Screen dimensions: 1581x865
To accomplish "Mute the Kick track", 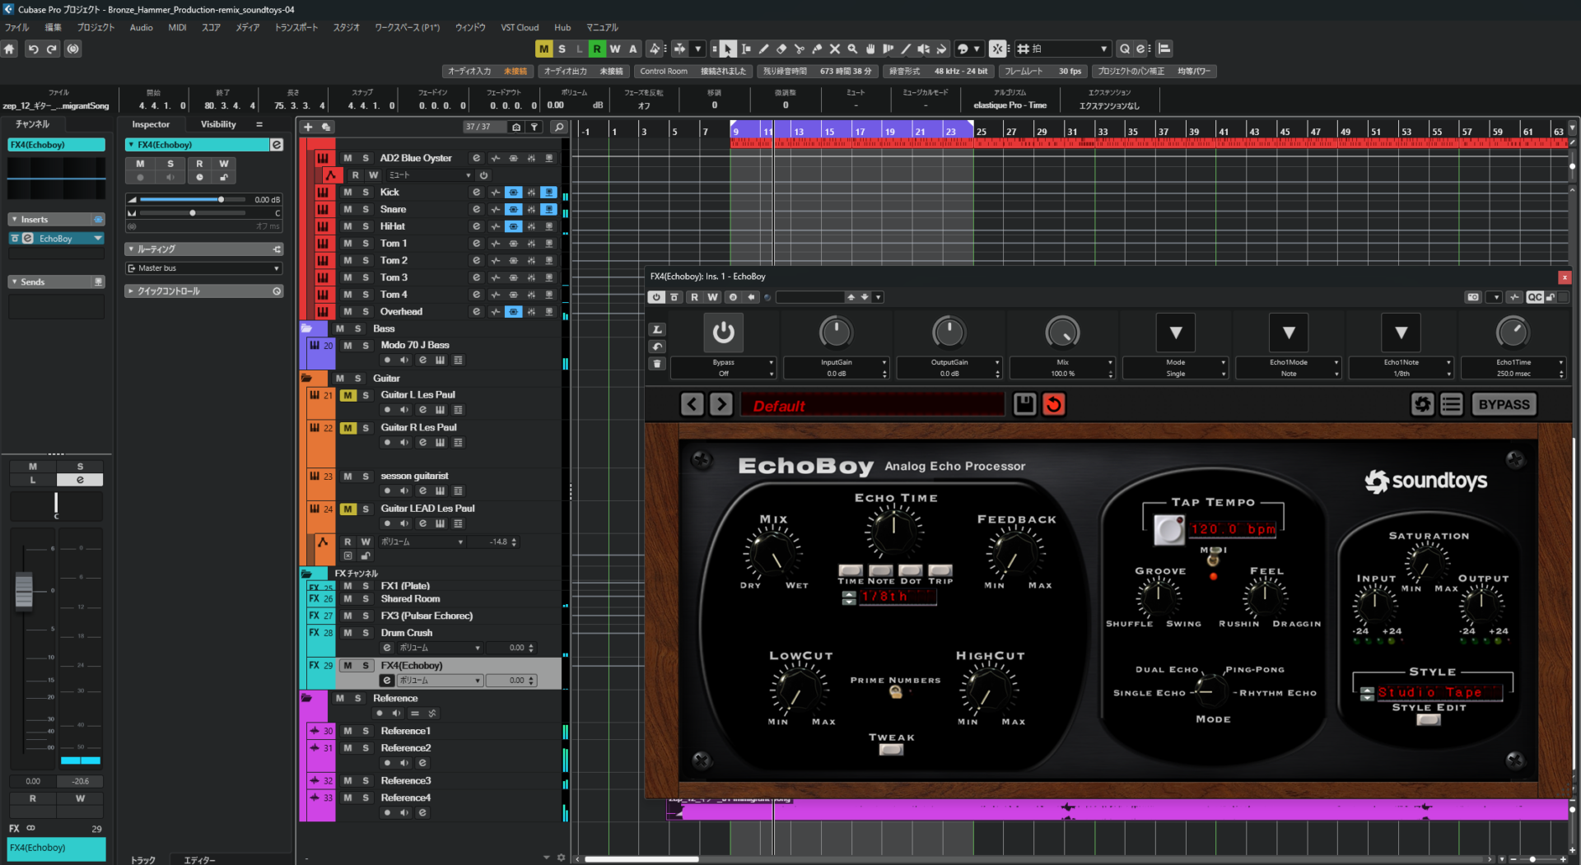I will point(347,192).
